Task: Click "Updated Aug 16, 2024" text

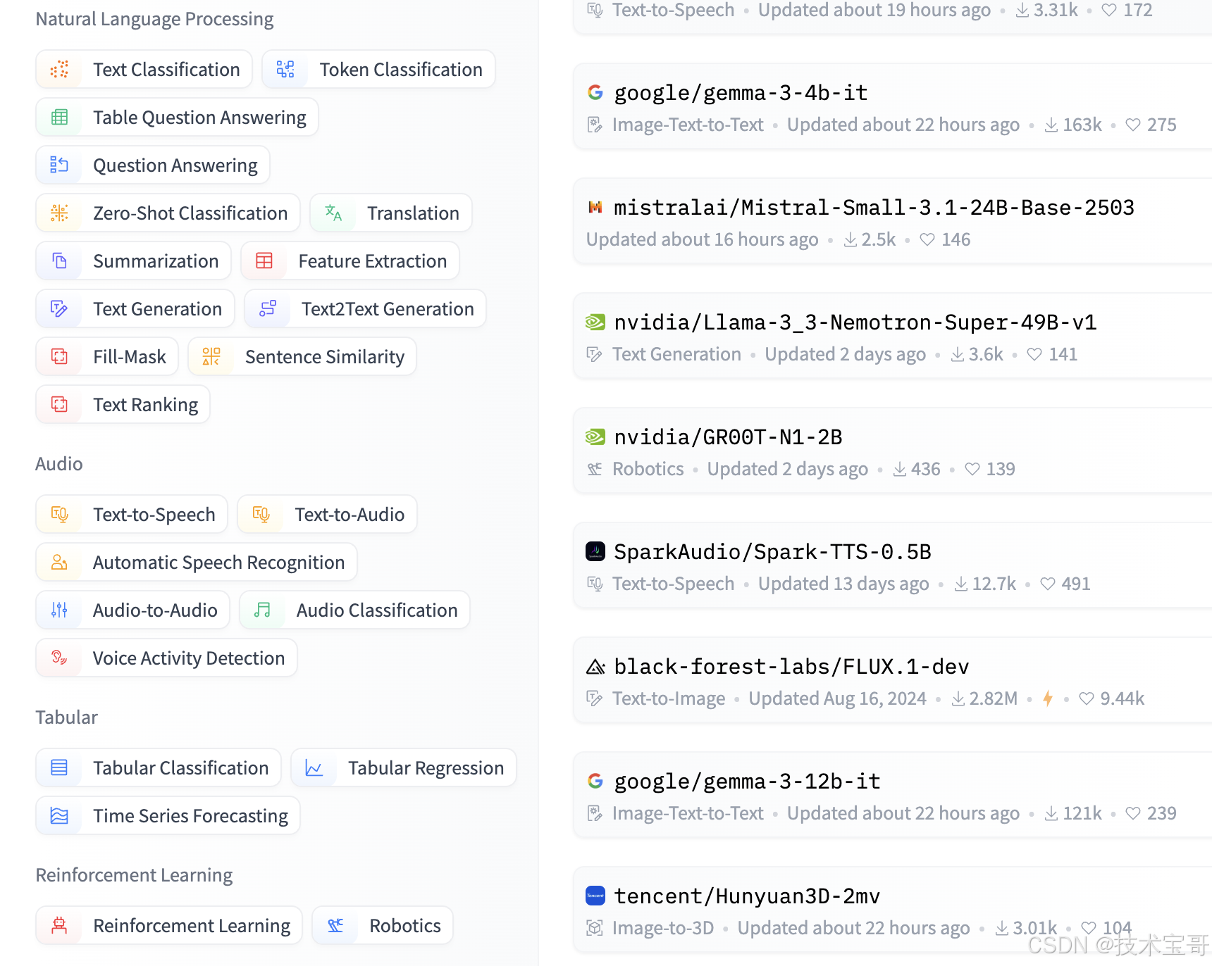Action: (x=837, y=698)
